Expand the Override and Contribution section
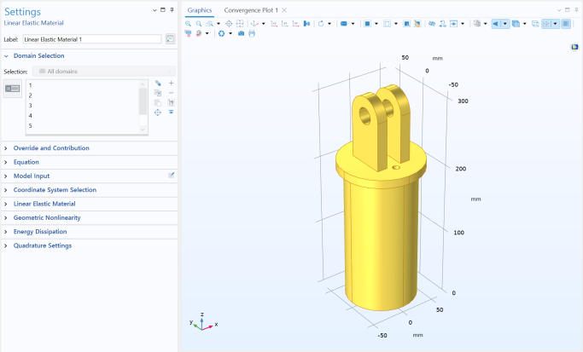583x352 pixels. click(x=51, y=148)
